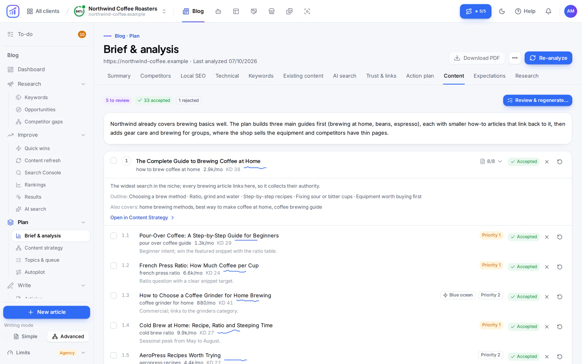
Task: Open the layout panel icon in top navigation
Action: click(x=236, y=11)
